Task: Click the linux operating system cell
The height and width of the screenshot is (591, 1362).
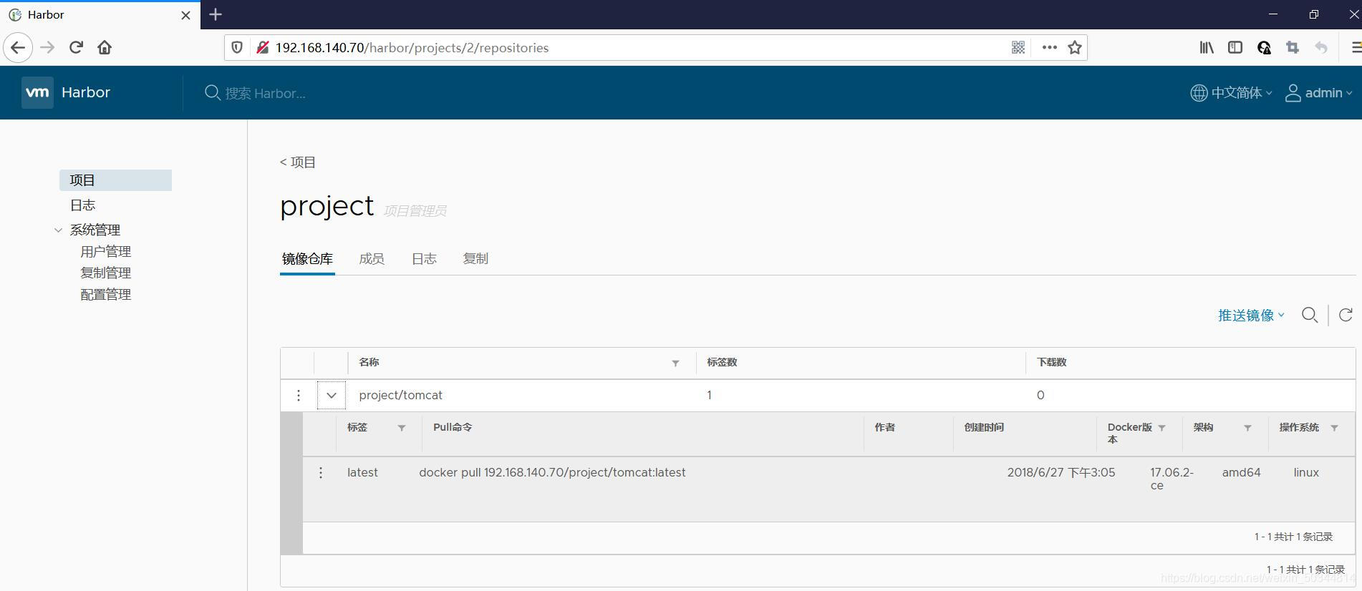Action: pos(1306,472)
